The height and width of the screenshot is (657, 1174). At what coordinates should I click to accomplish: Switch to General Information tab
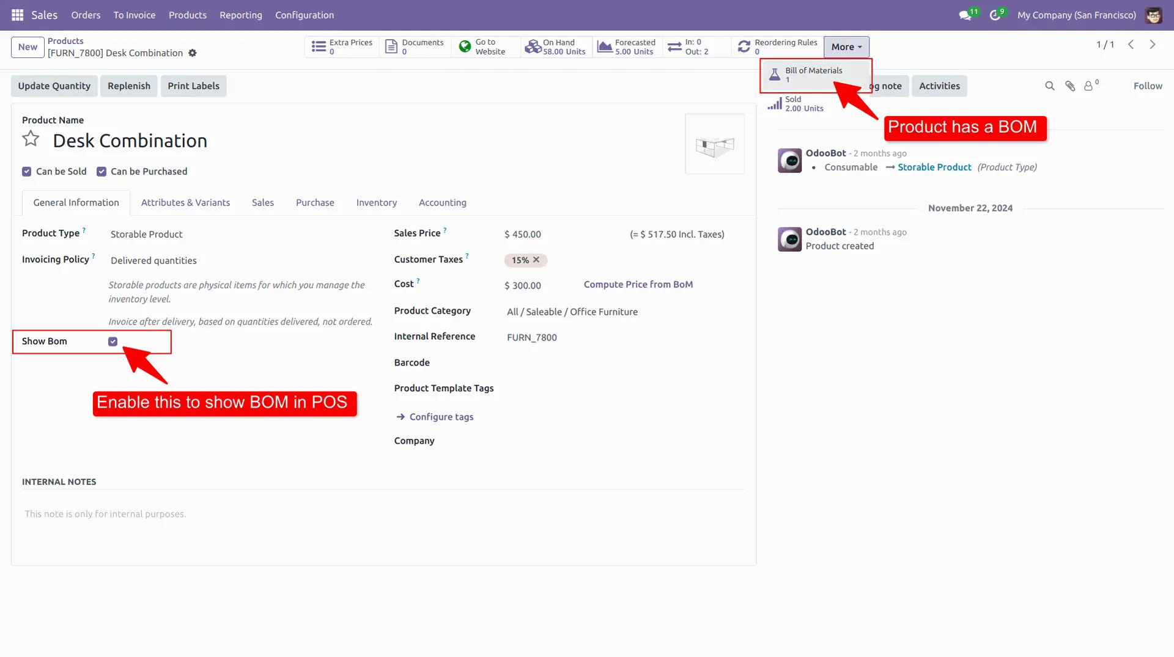click(x=76, y=203)
